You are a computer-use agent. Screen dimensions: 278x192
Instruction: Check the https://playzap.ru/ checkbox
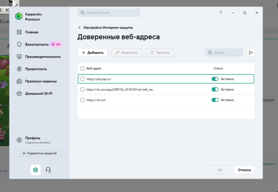pyautogui.click(x=82, y=79)
